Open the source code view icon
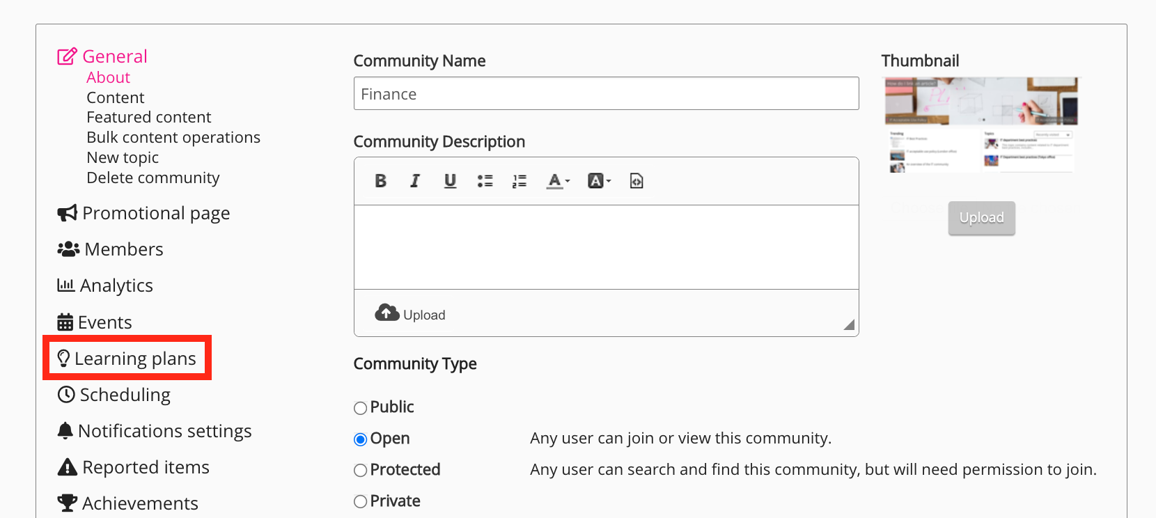1156x518 pixels. tap(636, 181)
